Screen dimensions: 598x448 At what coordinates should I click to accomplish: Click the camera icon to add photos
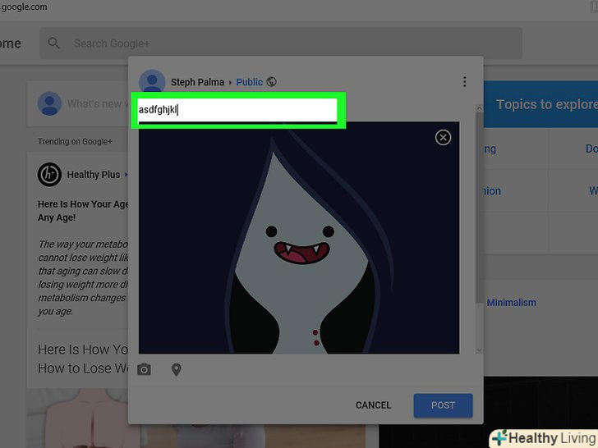click(145, 369)
